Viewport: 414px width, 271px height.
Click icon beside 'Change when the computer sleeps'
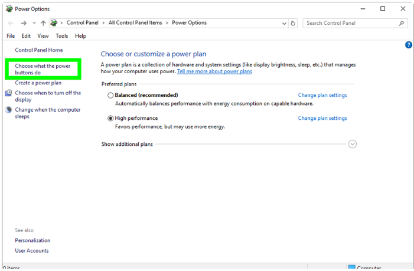8,110
